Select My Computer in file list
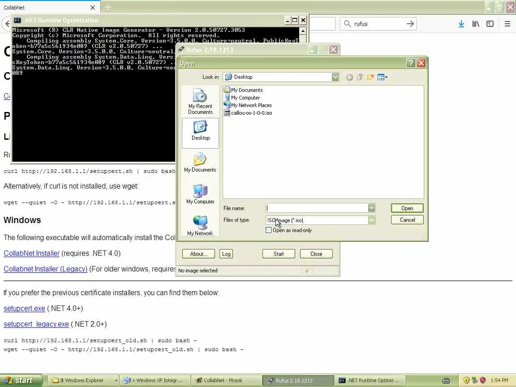Image resolution: width=516 pixels, height=387 pixels. click(242, 97)
